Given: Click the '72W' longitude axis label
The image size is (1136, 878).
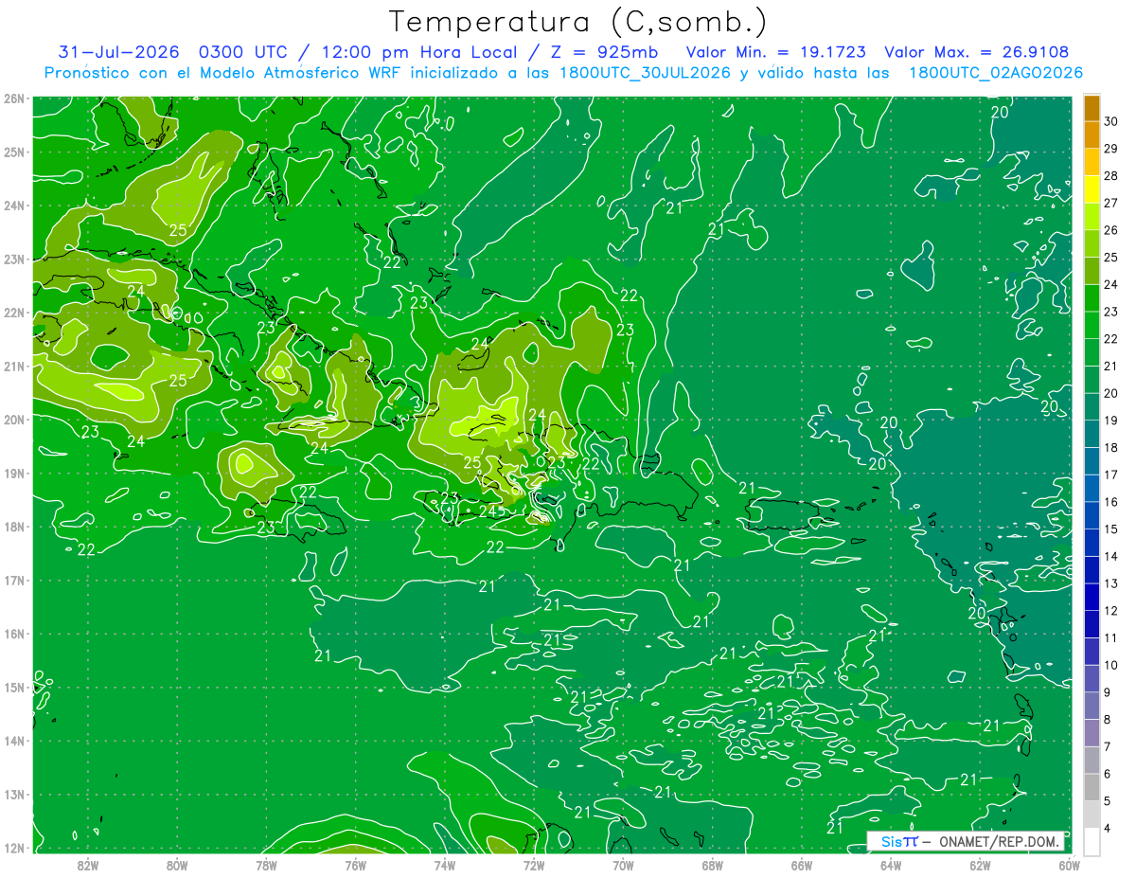Looking at the screenshot, I should 534,866.
